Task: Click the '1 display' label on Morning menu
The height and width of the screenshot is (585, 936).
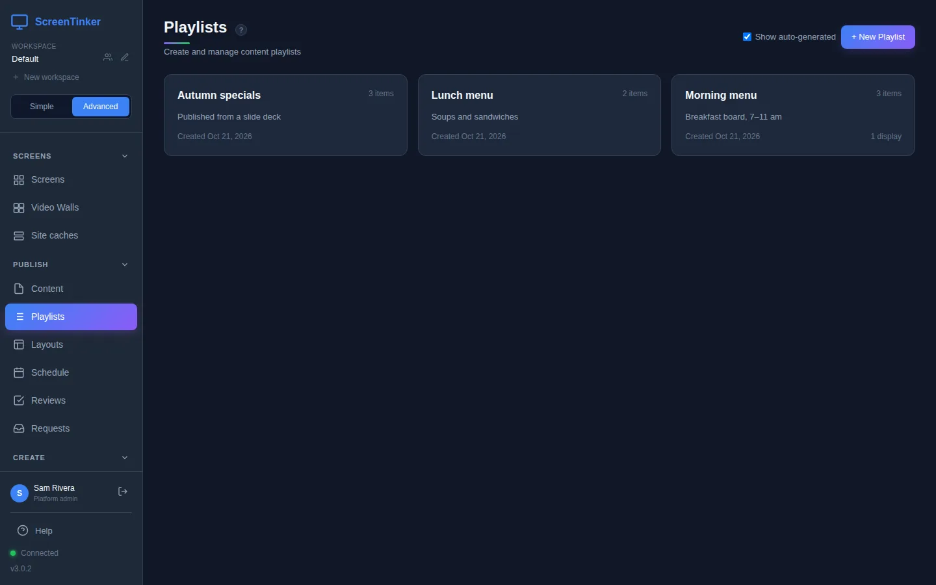Action: (886, 136)
